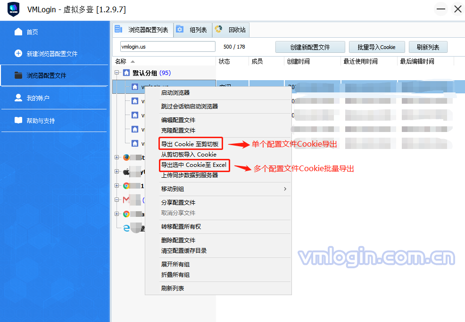The height and width of the screenshot is (322, 465).
Task: Select 导出选中 Cookie至 Excel menu entry
Action: click(194, 165)
